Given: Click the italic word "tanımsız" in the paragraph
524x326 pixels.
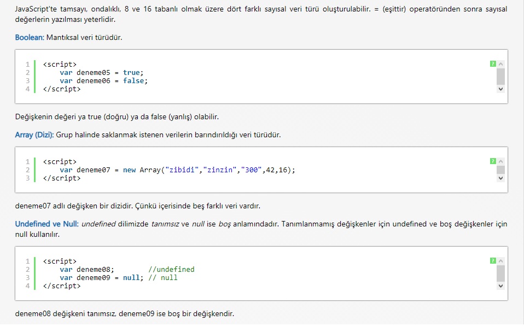Looking at the screenshot, I should pyautogui.click(x=165, y=224).
